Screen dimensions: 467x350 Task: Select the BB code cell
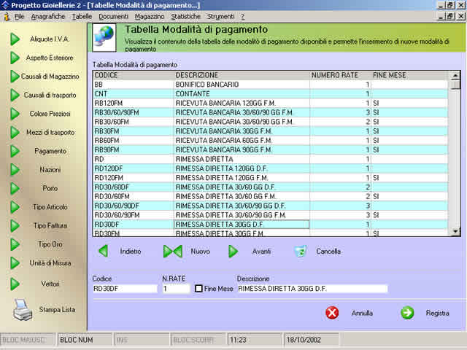click(x=133, y=85)
